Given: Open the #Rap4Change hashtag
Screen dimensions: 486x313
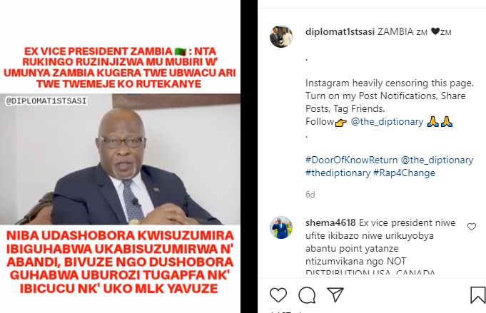Looking at the screenshot, I should pos(404,173).
